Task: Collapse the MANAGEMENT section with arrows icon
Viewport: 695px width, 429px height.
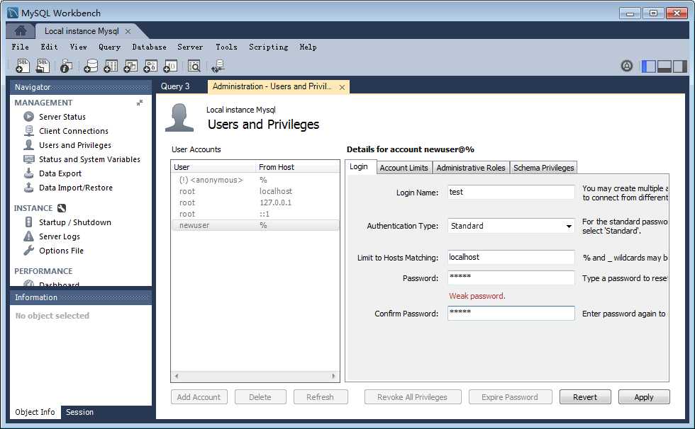Action: click(x=140, y=103)
